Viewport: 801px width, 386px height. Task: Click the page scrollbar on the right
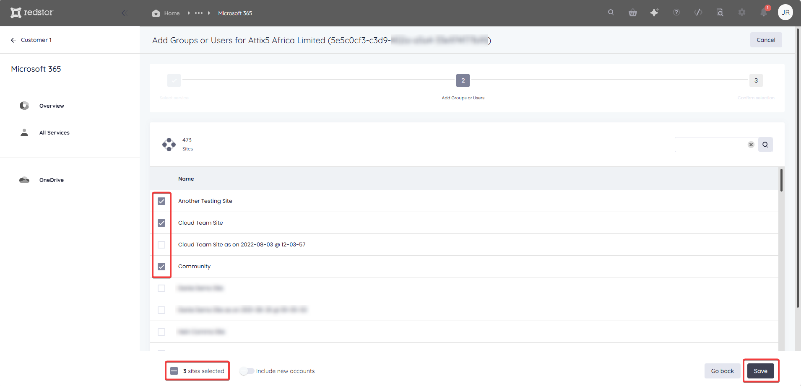[x=798, y=168]
